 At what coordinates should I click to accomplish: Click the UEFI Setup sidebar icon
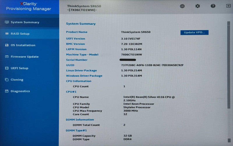pyautogui.click(x=7, y=68)
